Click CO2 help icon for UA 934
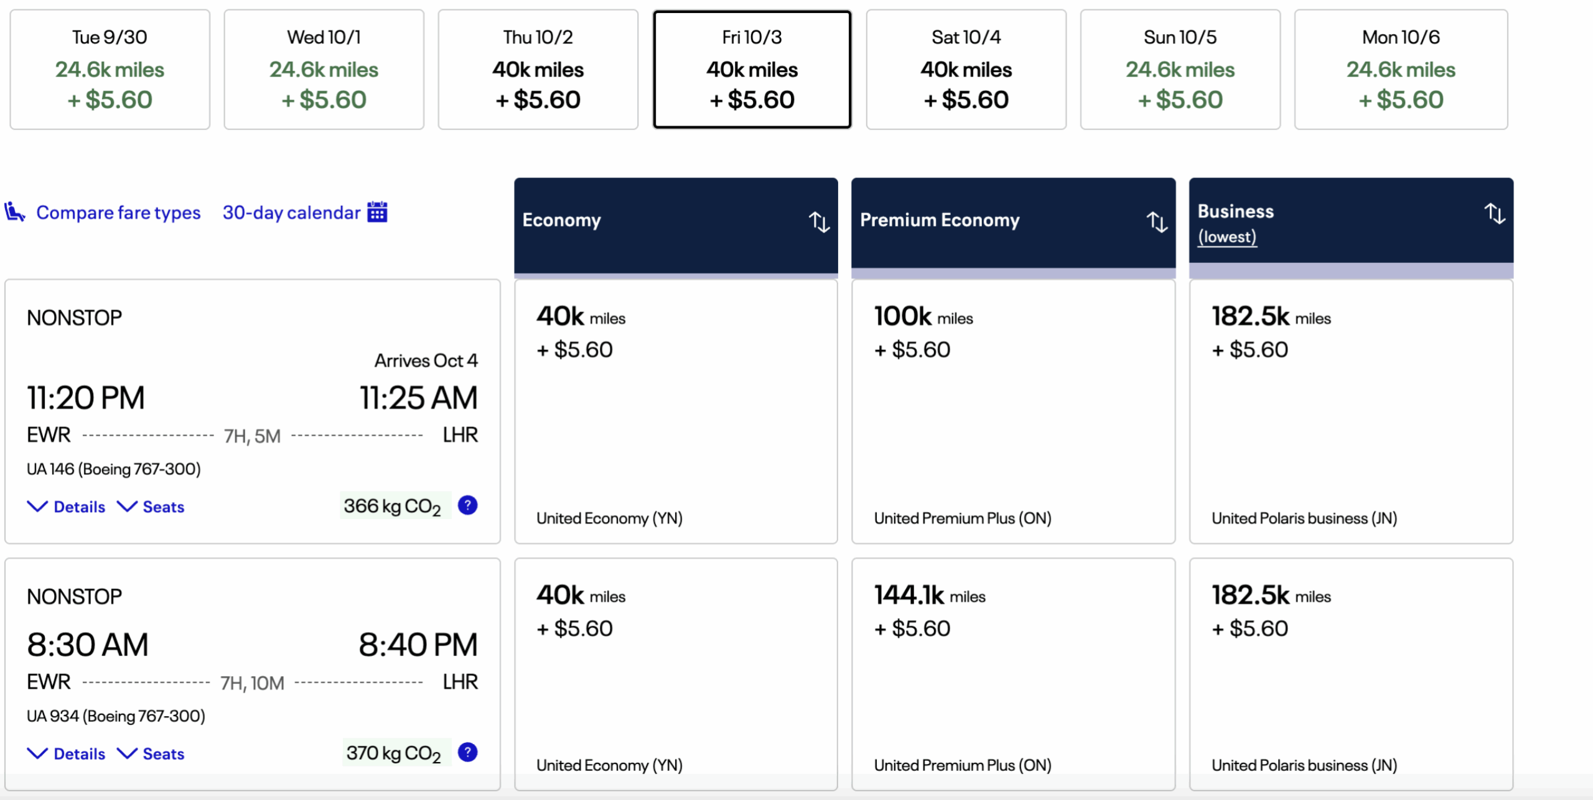Viewport: 1593px width, 800px height. (467, 752)
